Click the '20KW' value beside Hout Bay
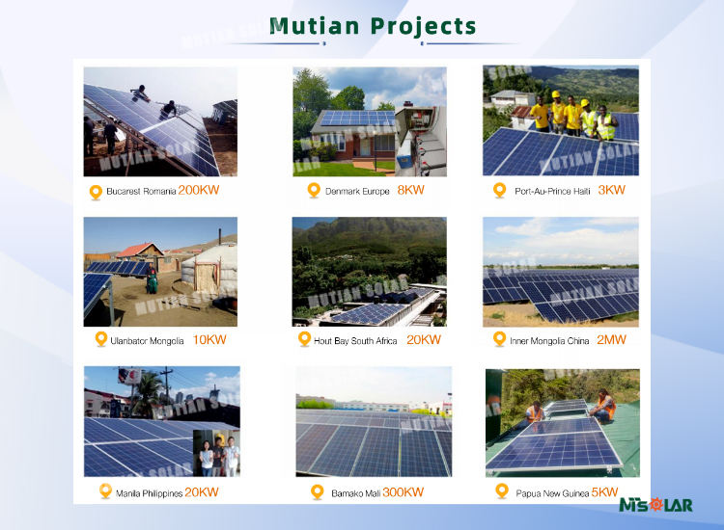 424,339
